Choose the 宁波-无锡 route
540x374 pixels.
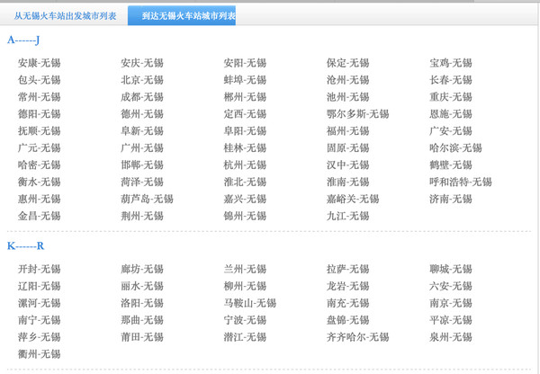click(245, 320)
